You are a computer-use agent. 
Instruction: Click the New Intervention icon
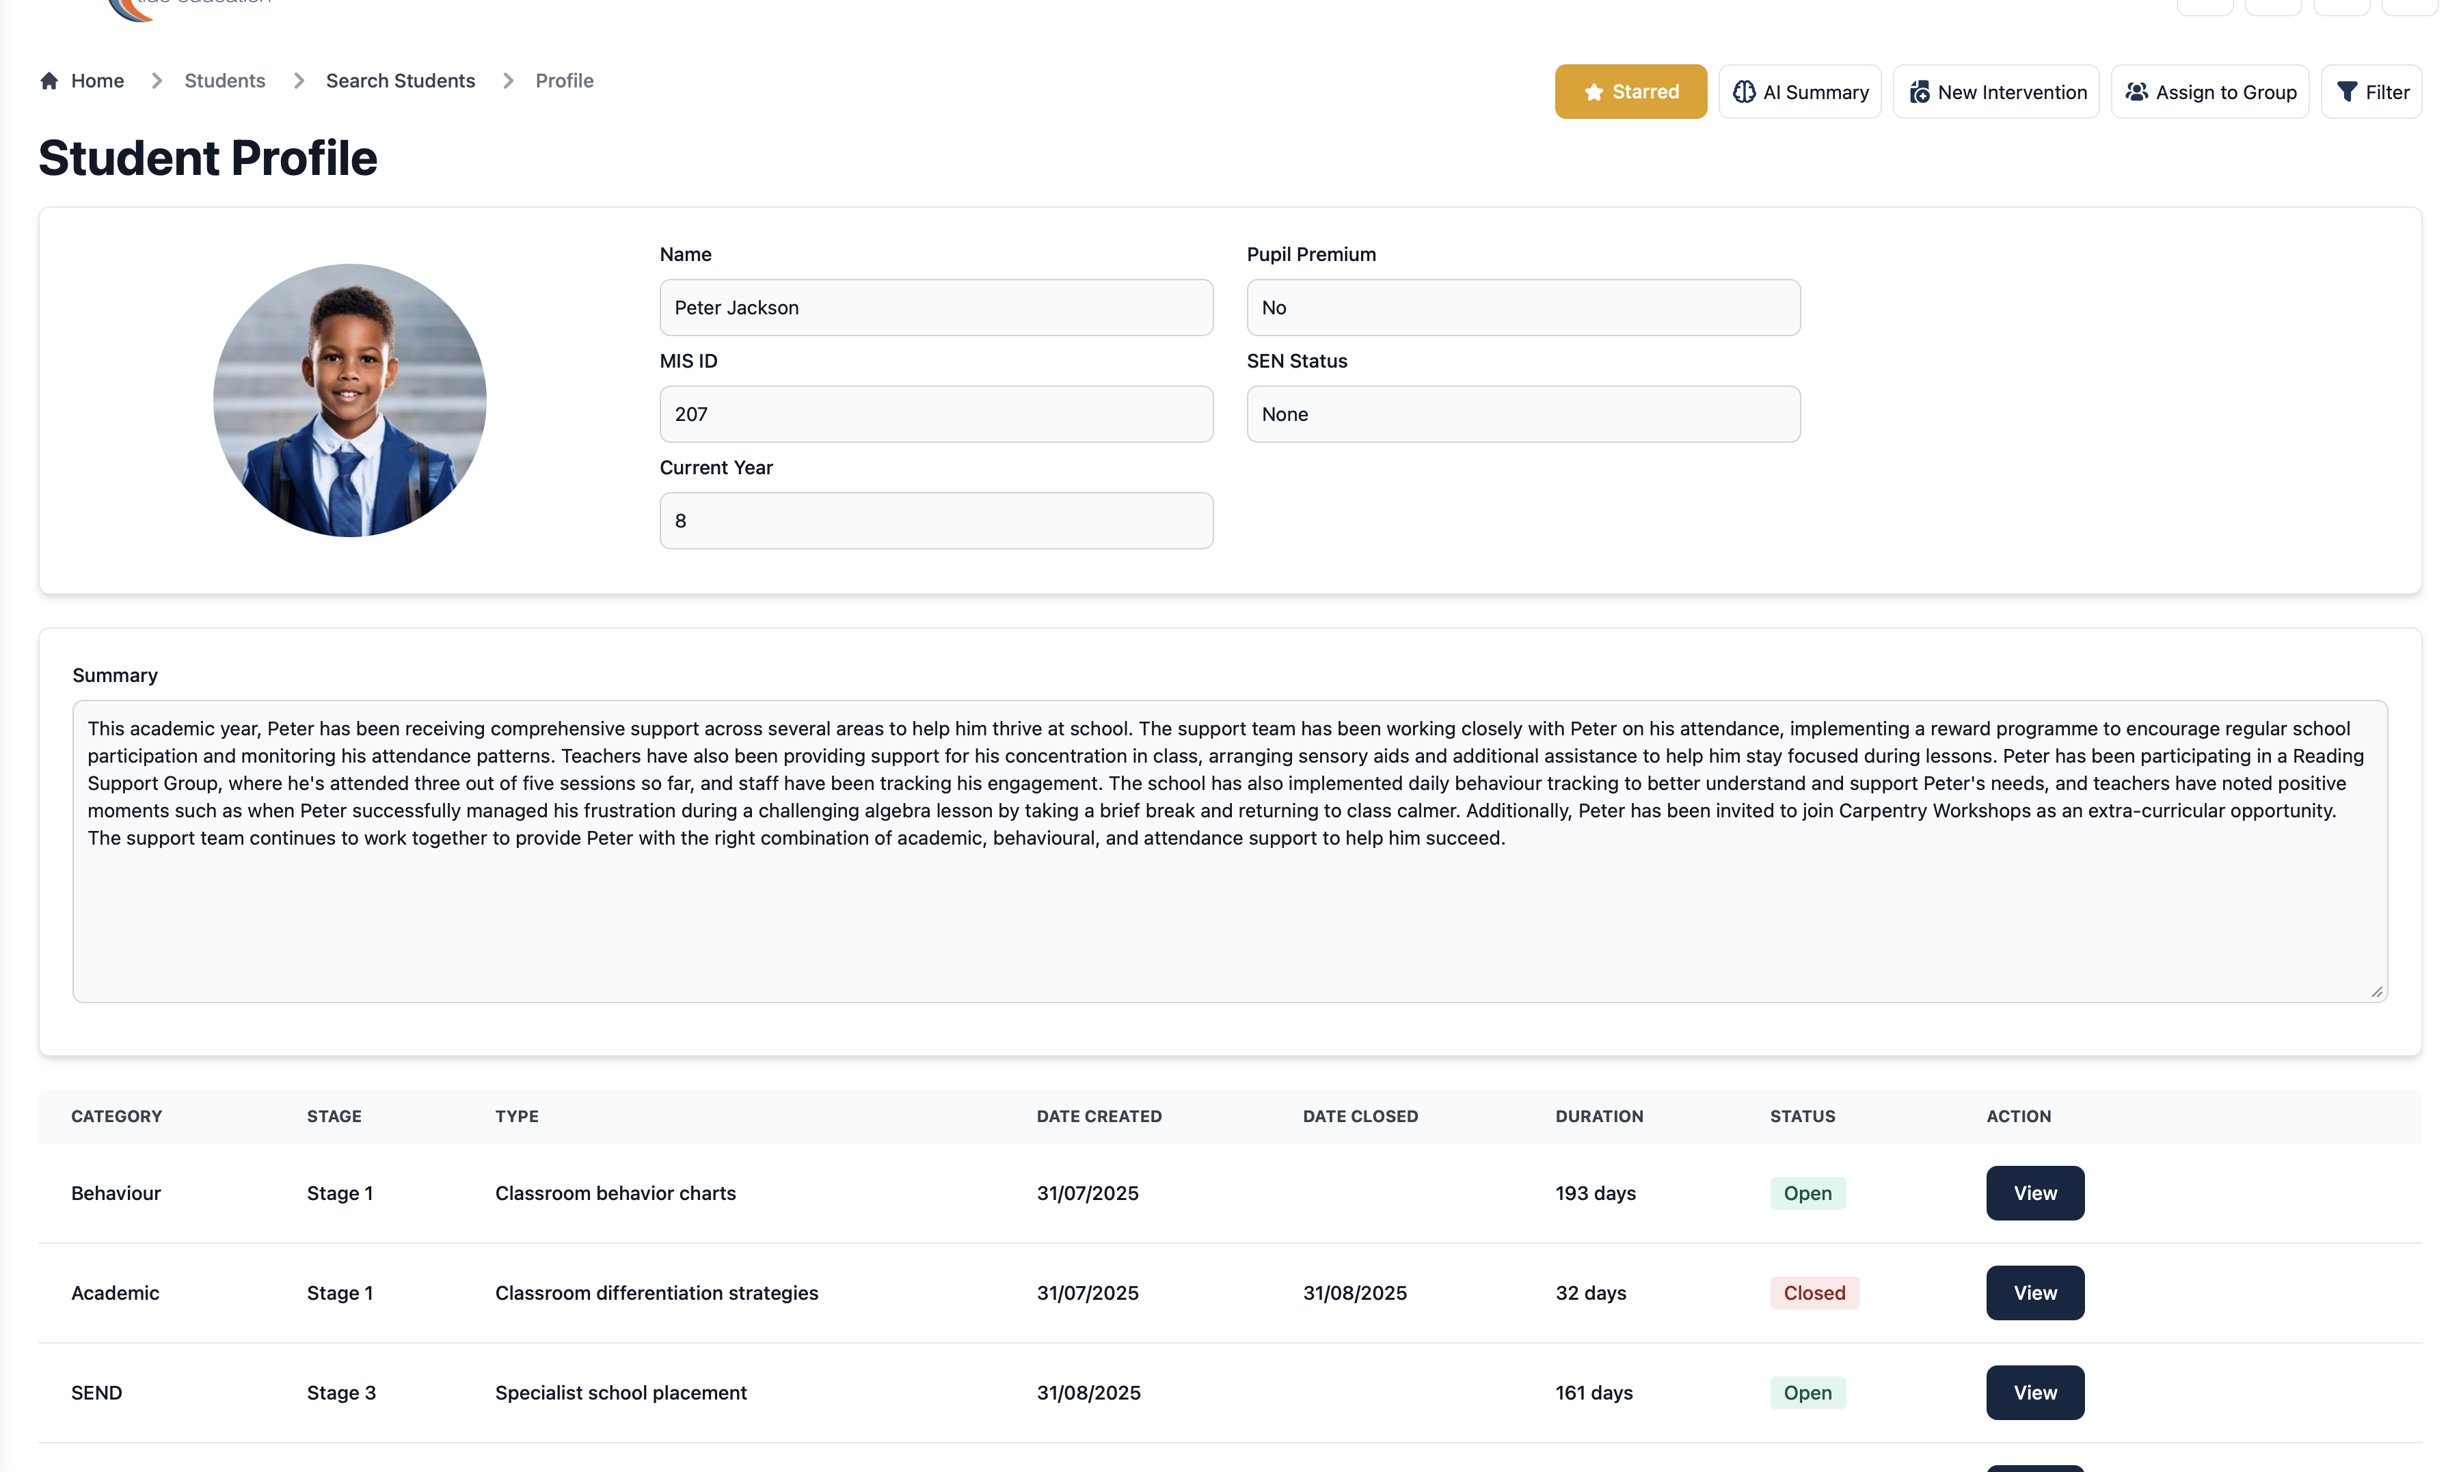click(1918, 92)
